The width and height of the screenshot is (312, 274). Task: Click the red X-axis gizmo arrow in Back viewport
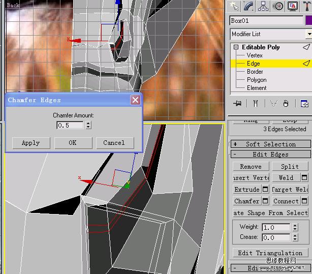tap(75, 41)
